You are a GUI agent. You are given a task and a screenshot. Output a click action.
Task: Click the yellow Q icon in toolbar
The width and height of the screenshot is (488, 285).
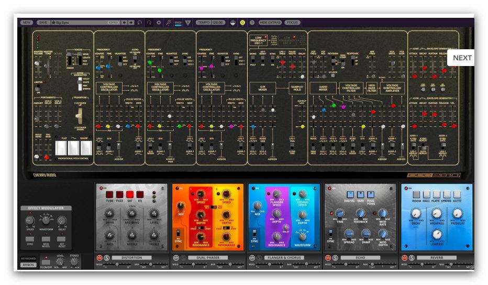coord(242,23)
